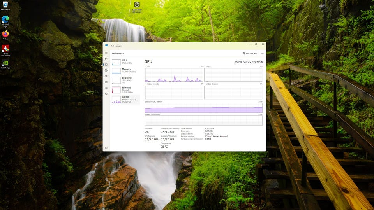The width and height of the screenshot is (374, 210).
Task: Open the App history page icon
Action: 106,70
